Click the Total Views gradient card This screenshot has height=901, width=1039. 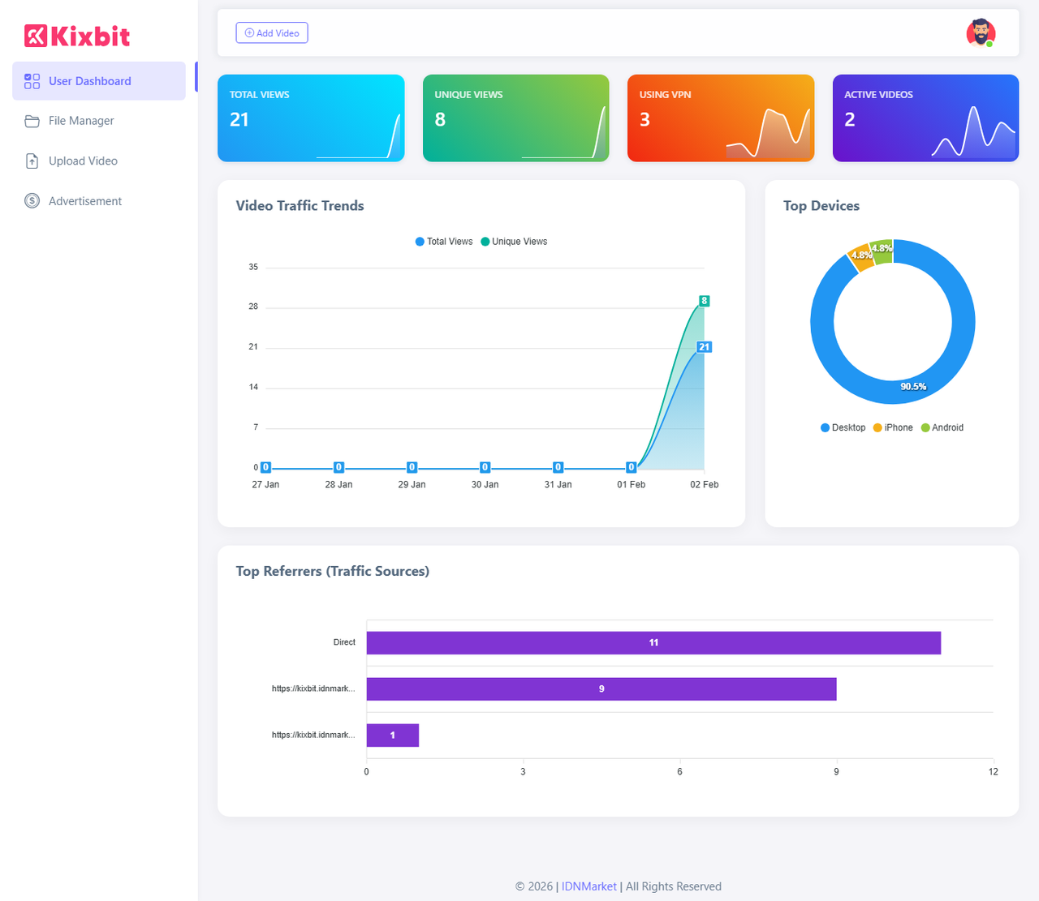click(311, 118)
